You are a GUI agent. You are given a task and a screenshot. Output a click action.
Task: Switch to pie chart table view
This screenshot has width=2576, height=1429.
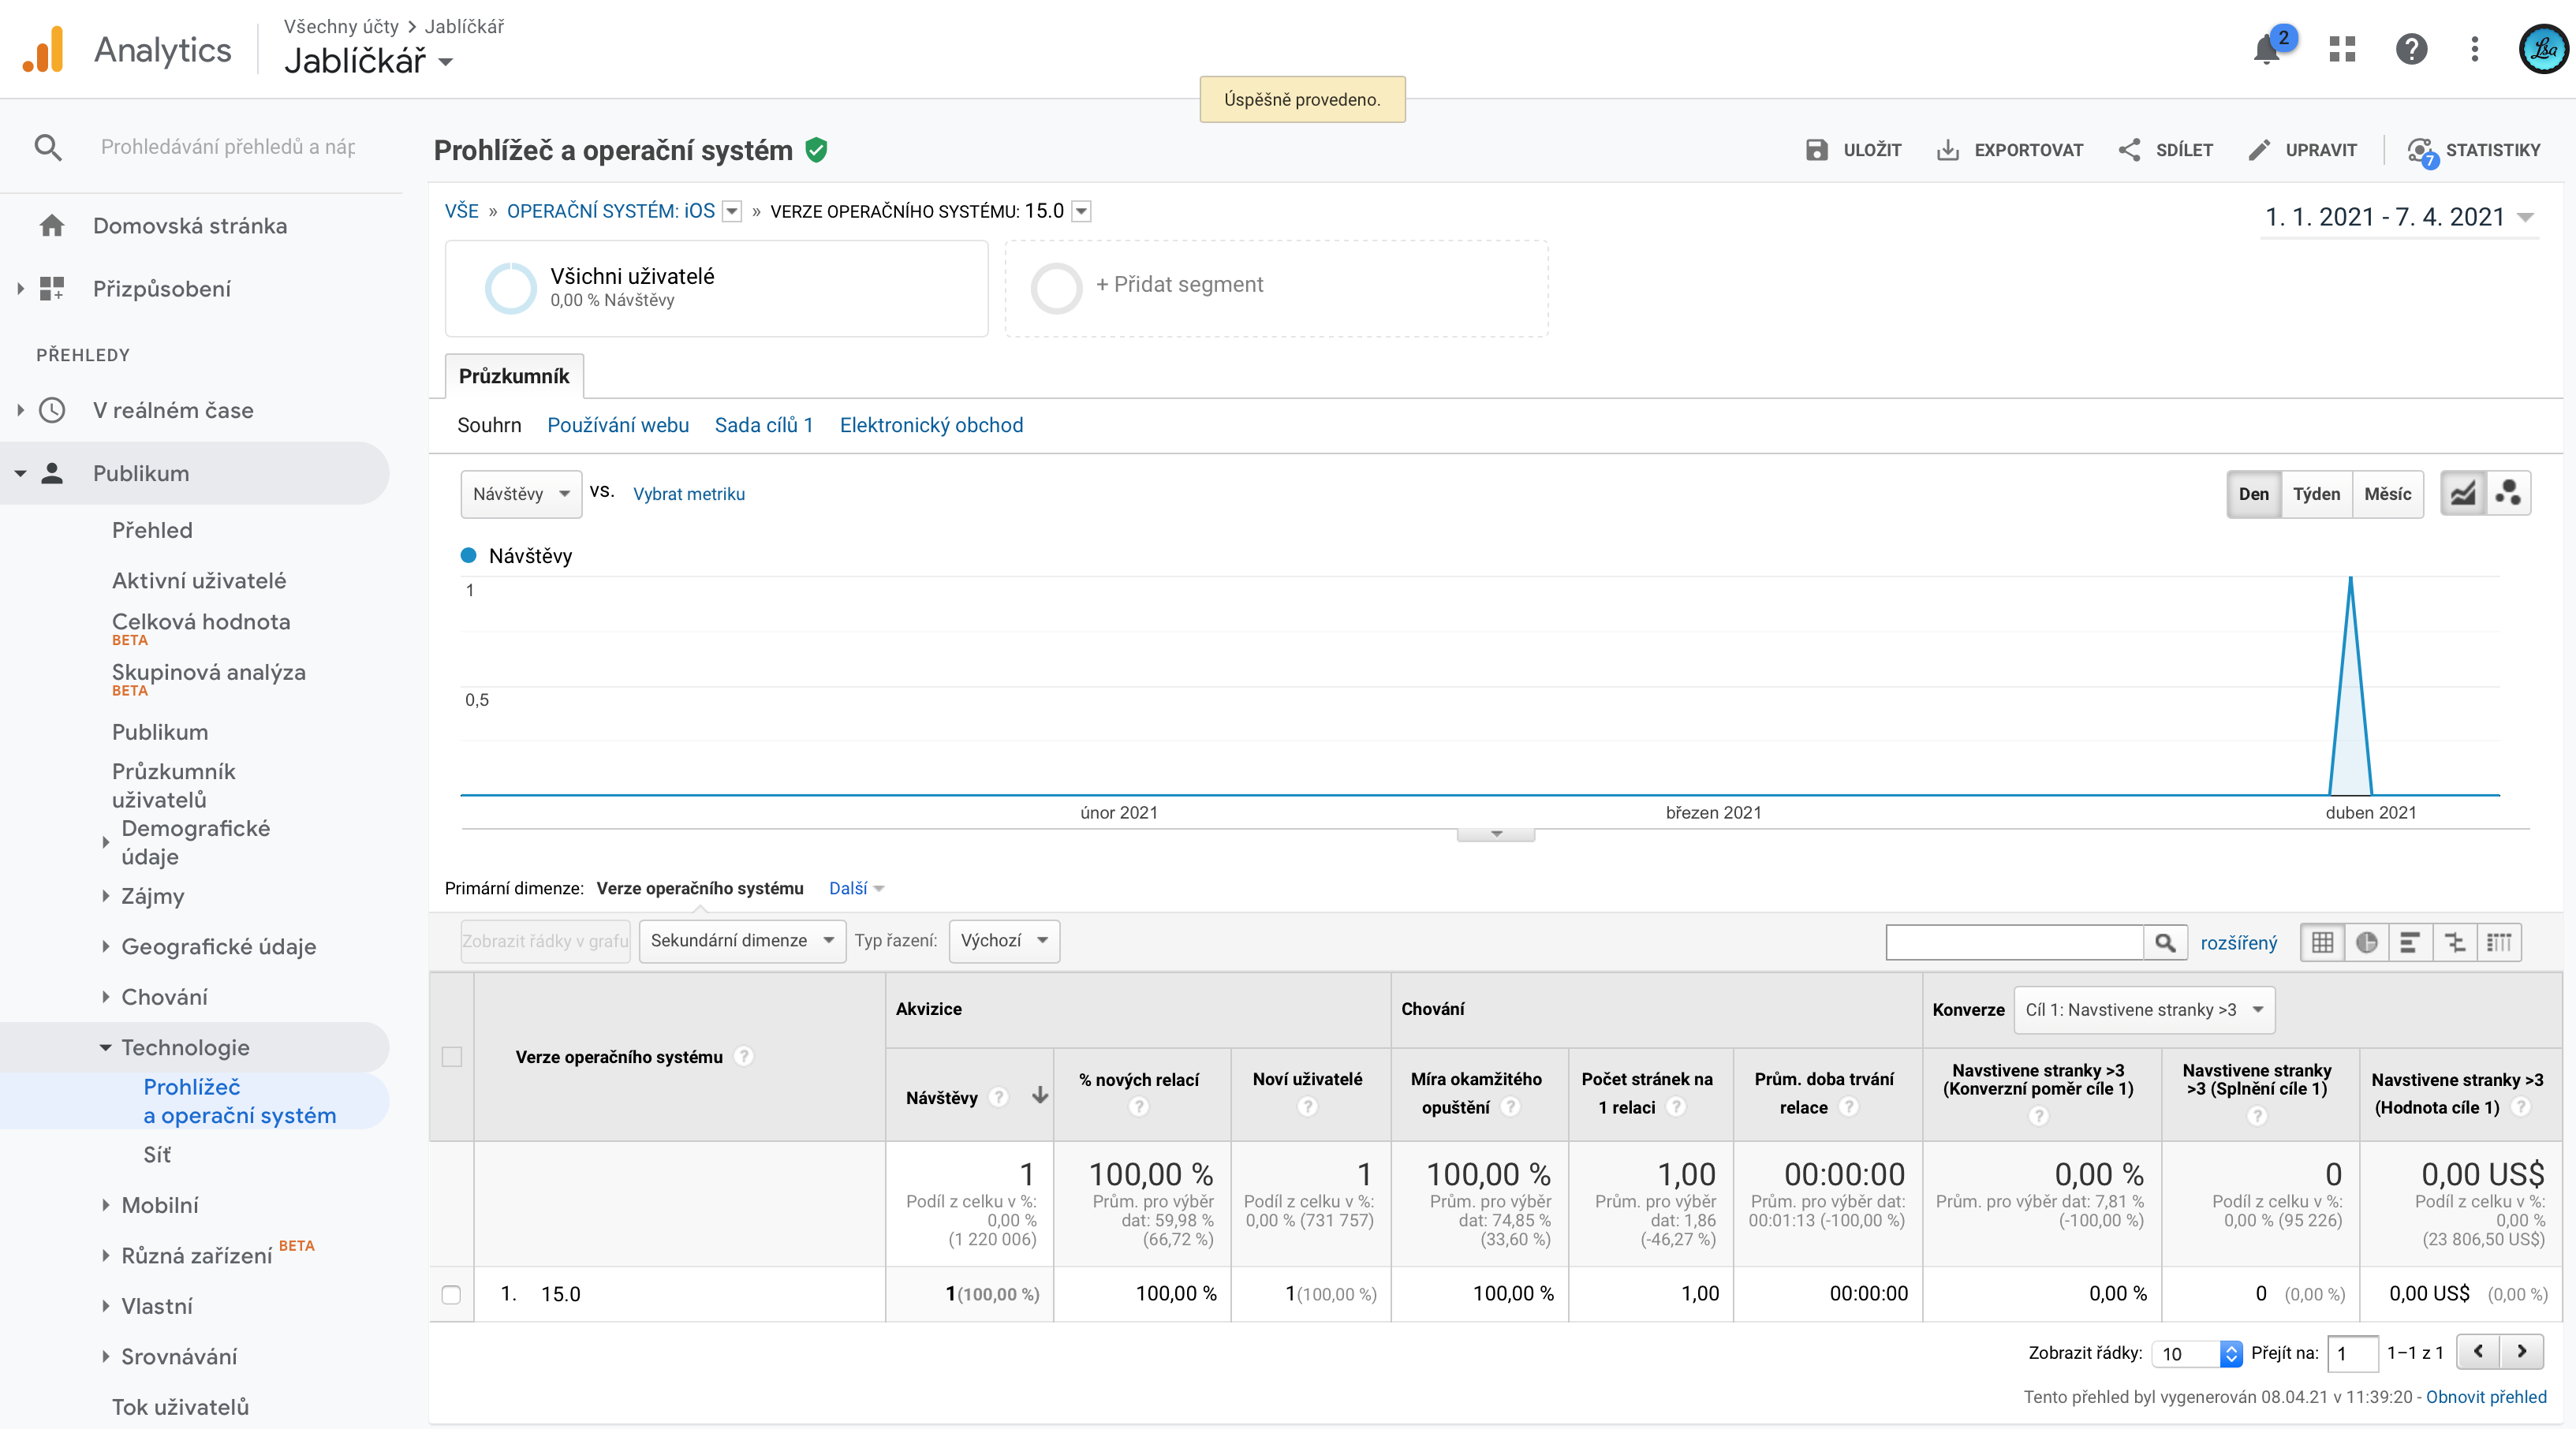[2366, 942]
